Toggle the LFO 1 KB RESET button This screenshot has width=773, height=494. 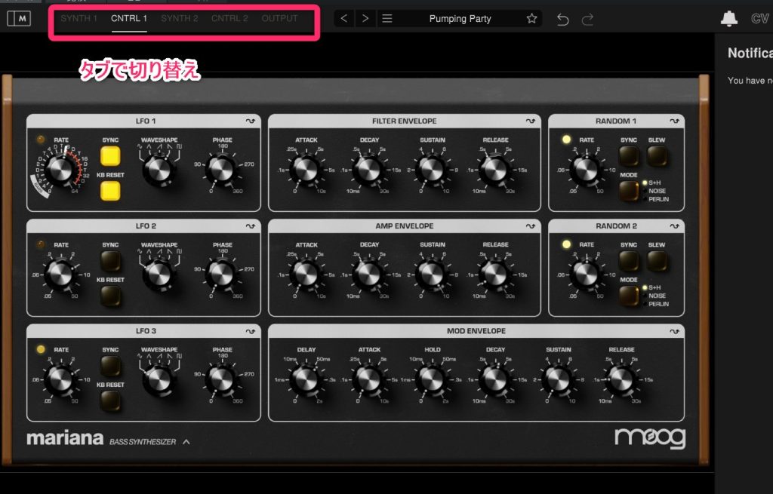pos(111,193)
